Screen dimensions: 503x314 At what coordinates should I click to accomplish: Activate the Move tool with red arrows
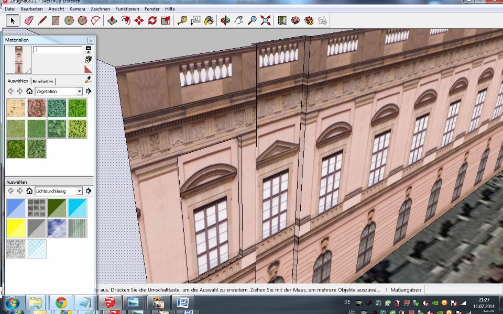139,20
